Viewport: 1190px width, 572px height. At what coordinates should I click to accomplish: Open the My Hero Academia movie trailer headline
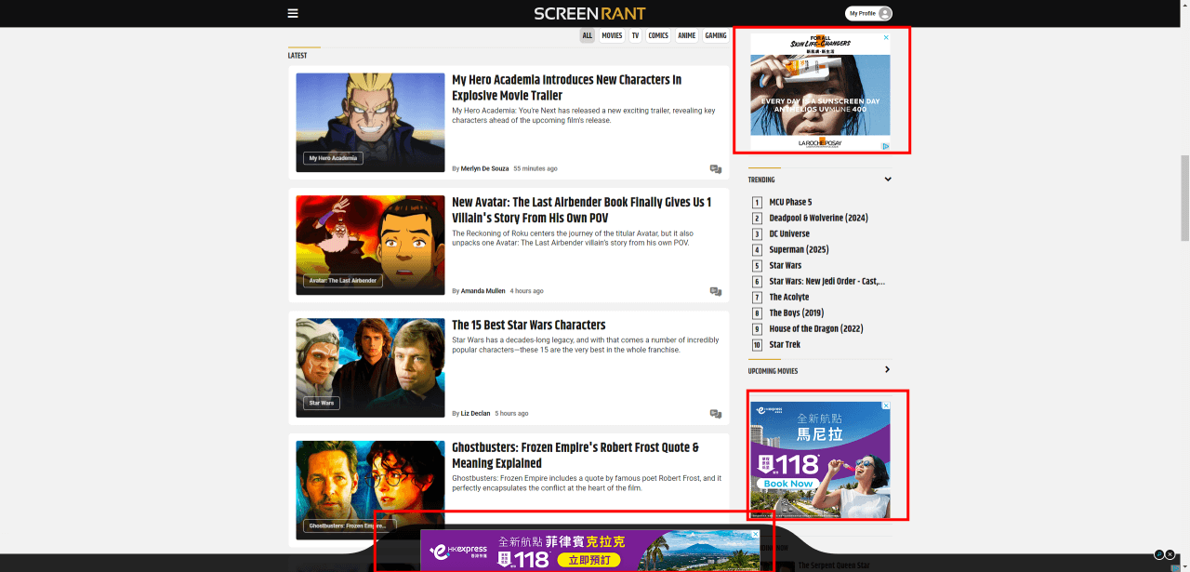567,87
